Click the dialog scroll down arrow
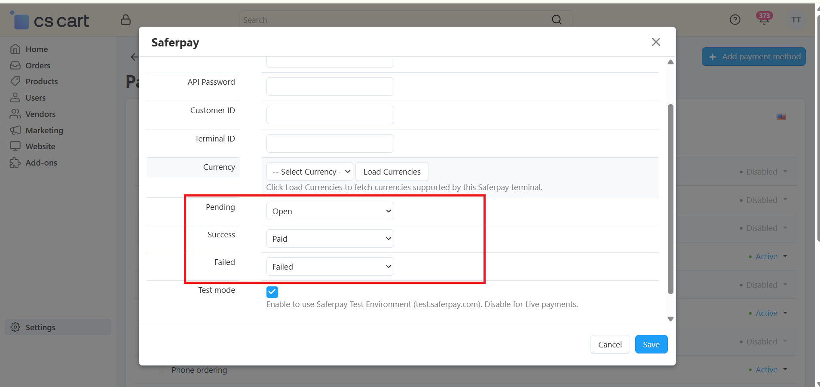Image resolution: width=820 pixels, height=387 pixels. [x=670, y=319]
